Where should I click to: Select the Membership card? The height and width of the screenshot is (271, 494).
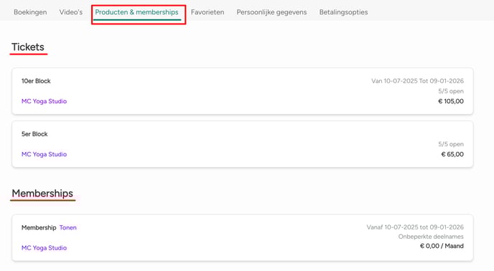243,237
